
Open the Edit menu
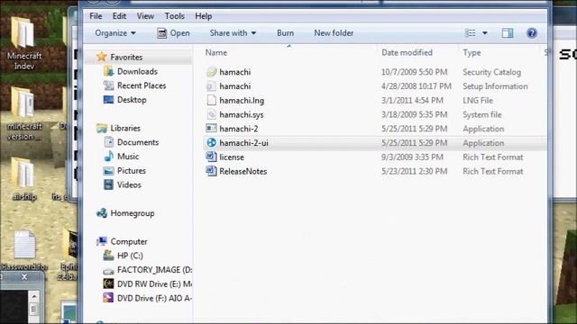click(119, 16)
